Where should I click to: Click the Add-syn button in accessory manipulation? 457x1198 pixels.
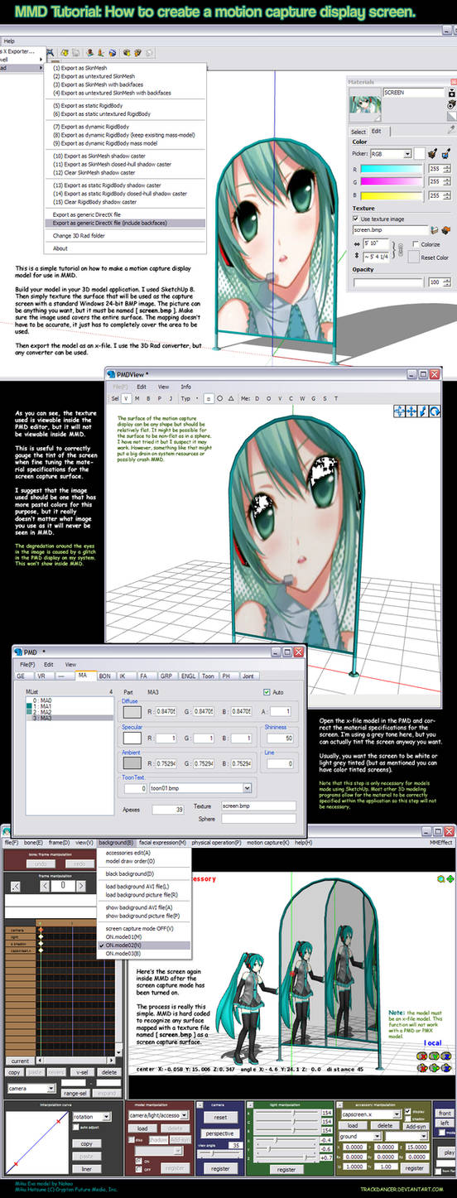(415, 1126)
